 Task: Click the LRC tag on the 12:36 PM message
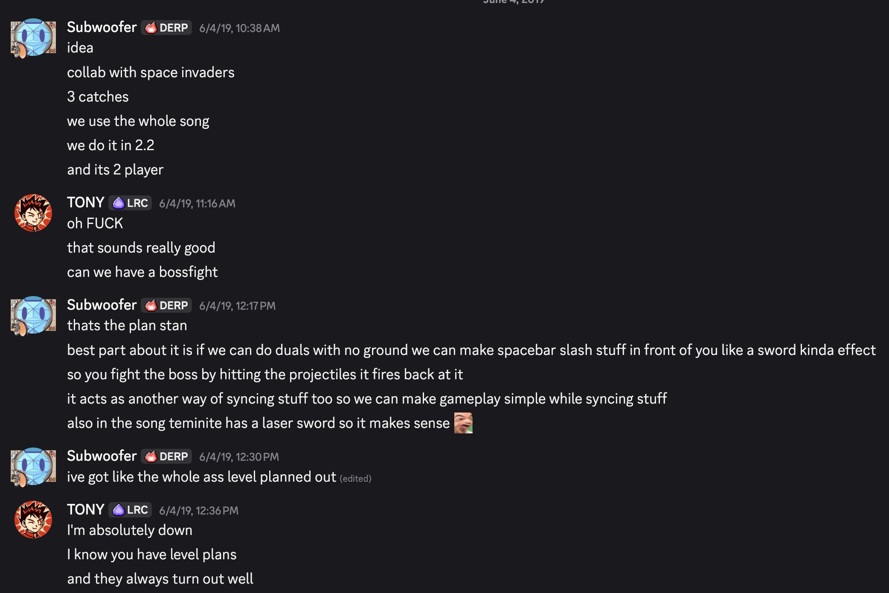click(x=130, y=510)
